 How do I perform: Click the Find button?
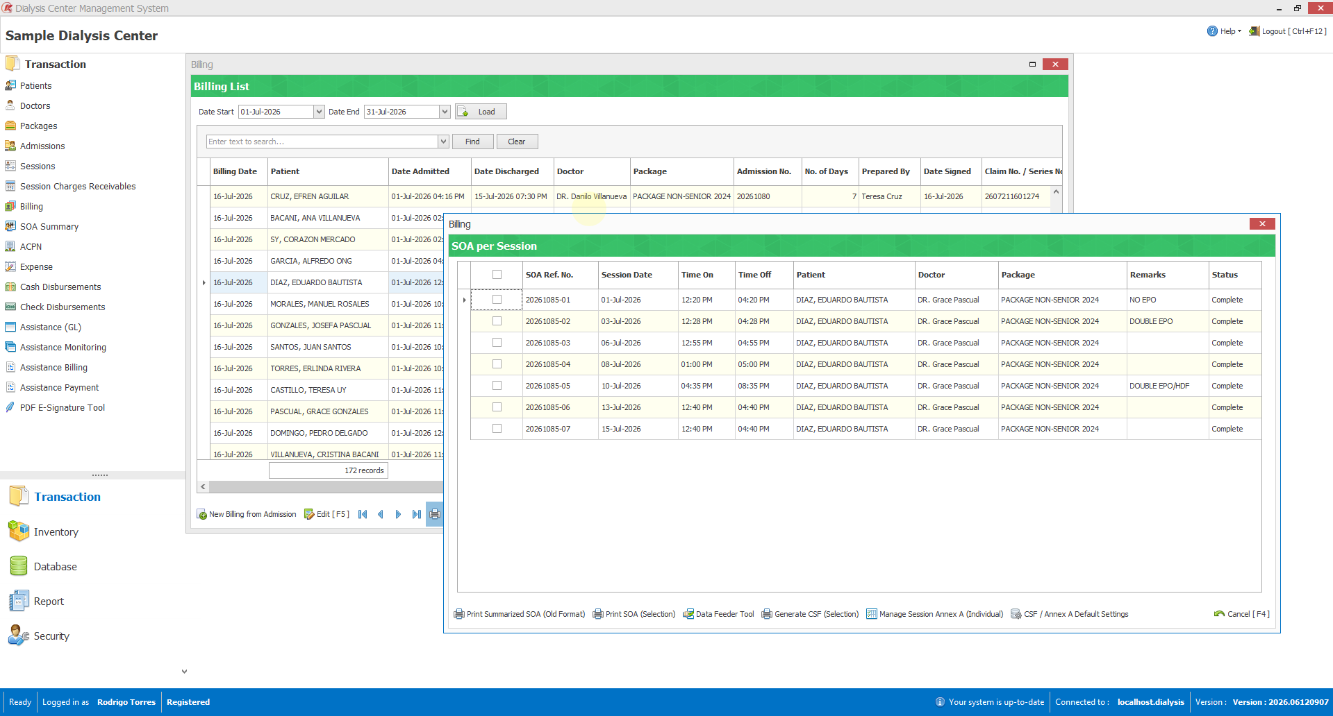(x=472, y=142)
